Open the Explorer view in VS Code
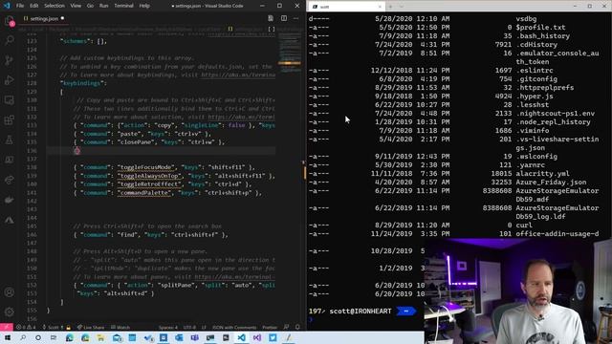This screenshot has height=344, width=612. pos(10,20)
